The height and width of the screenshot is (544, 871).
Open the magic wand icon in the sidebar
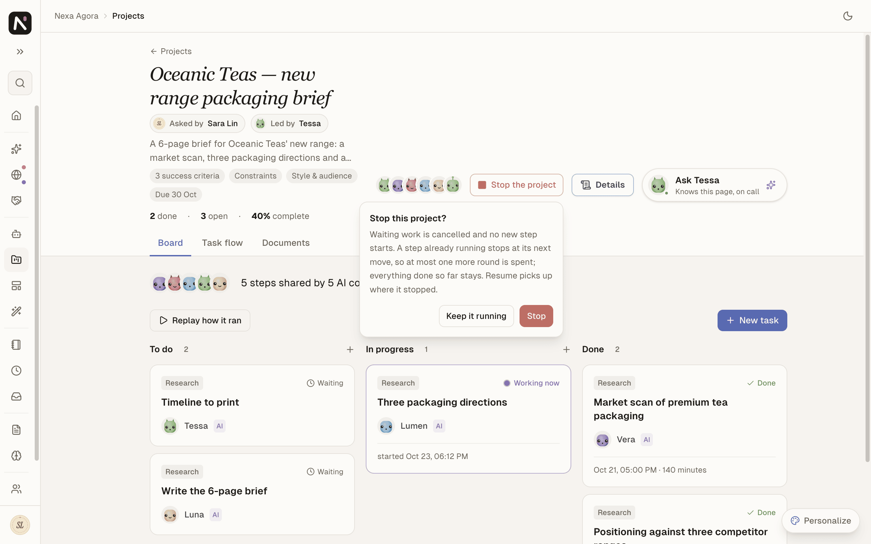(16, 311)
